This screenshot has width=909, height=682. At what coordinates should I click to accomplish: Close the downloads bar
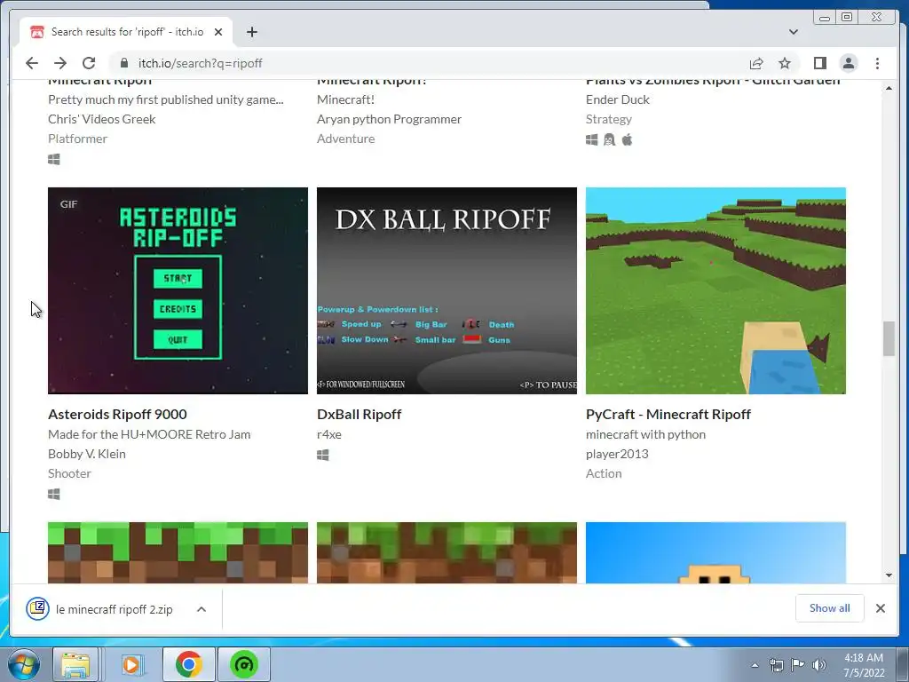[881, 608]
